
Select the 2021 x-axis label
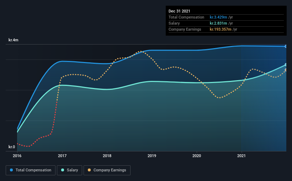241,156
